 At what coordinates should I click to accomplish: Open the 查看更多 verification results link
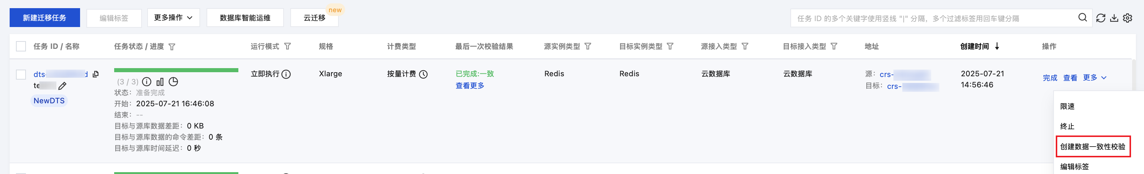(469, 86)
